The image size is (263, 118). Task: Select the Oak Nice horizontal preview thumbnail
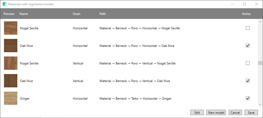pyautogui.click(x=11, y=46)
